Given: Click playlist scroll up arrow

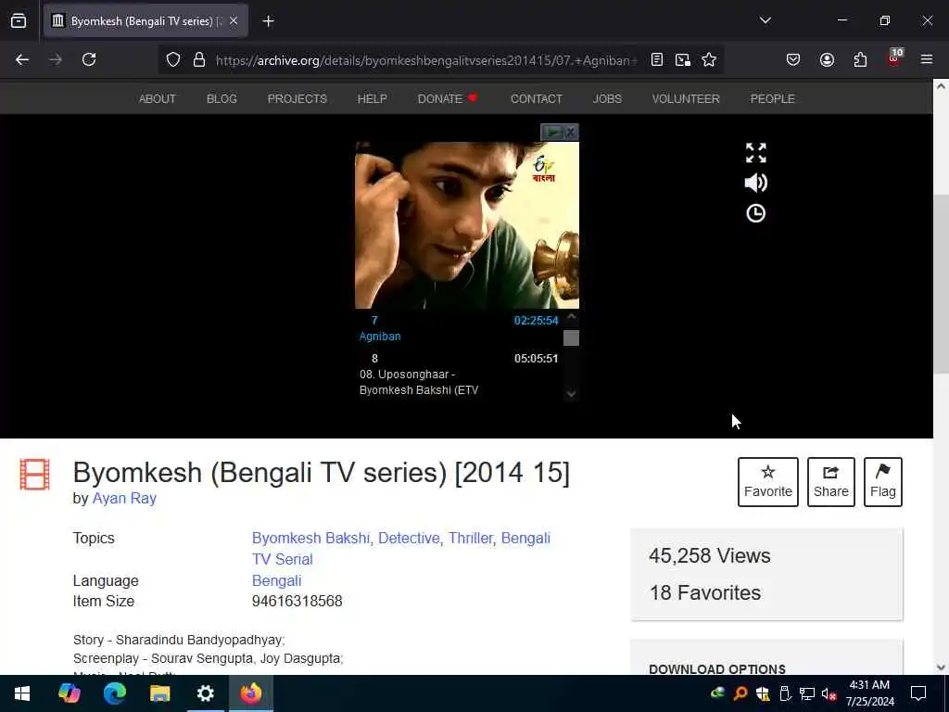Looking at the screenshot, I should 571,317.
